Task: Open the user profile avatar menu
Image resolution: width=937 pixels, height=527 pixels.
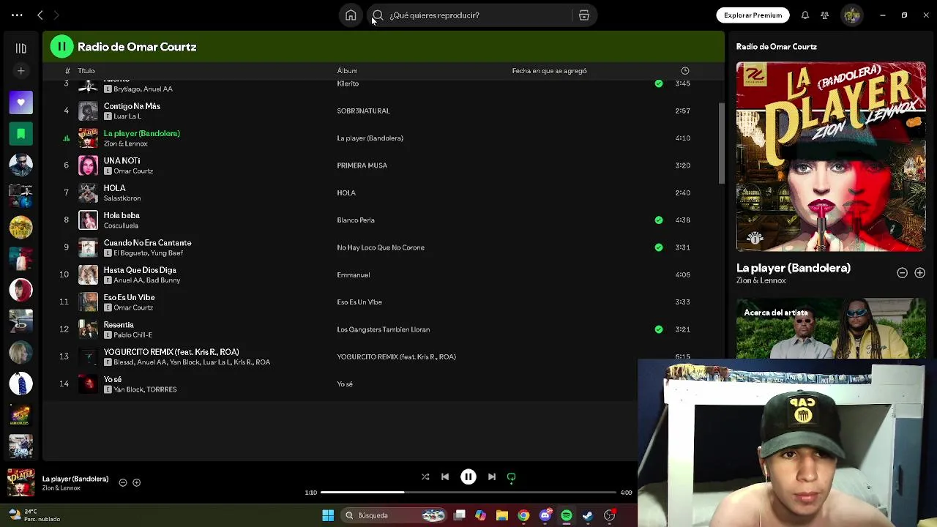Action: coord(851,15)
